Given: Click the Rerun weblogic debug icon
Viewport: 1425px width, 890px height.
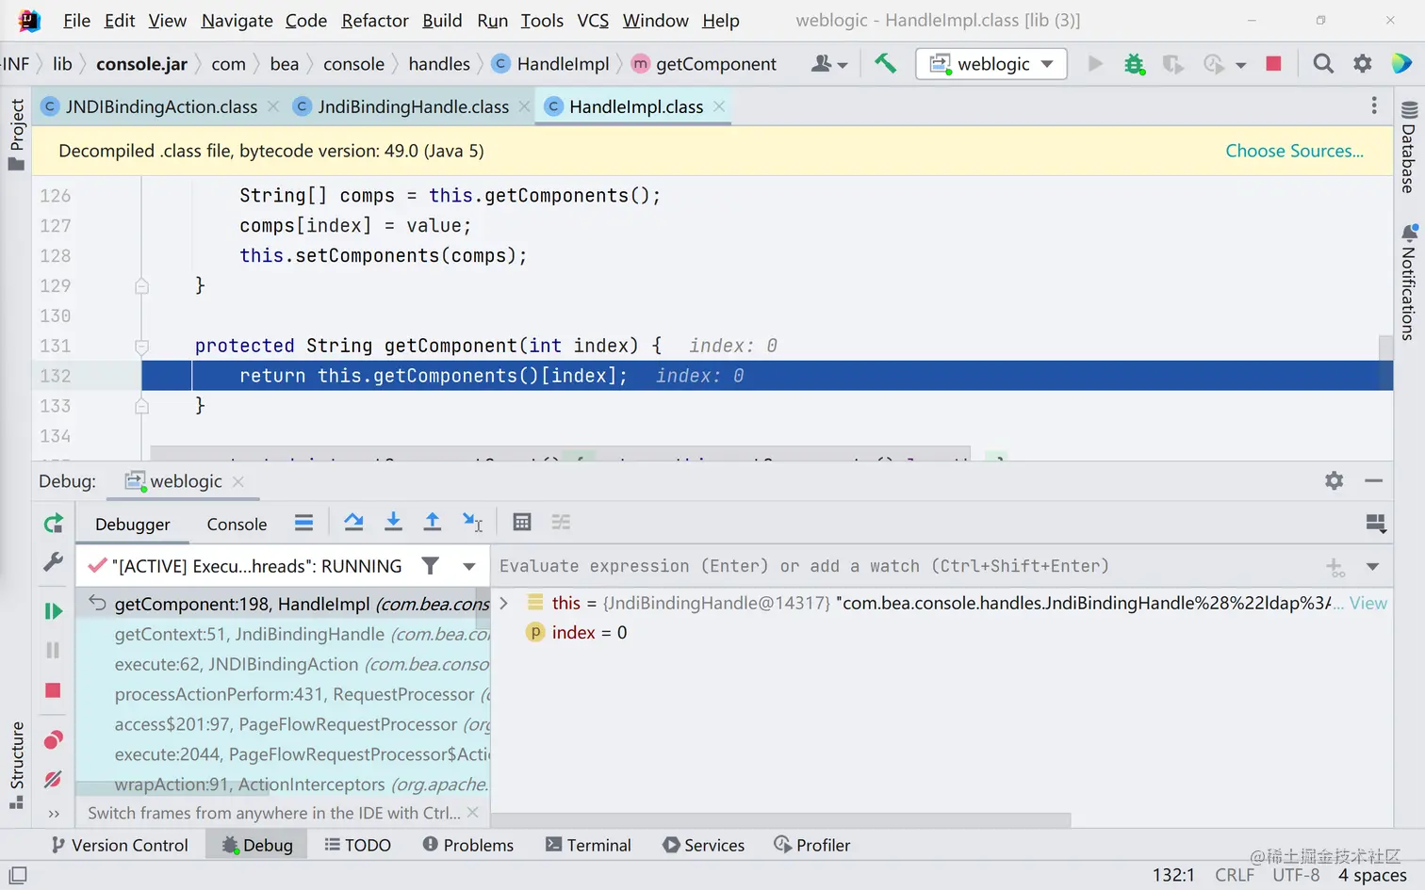Looking at the screenshot, I should (x=54, y=523).
